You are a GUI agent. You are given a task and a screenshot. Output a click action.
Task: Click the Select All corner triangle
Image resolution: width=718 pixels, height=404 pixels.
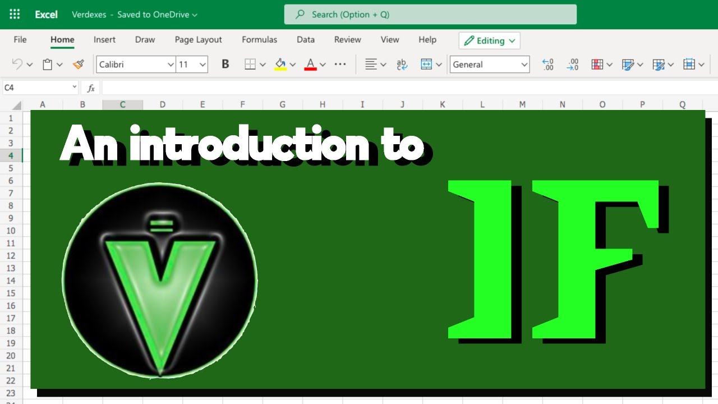coord(16,105)
